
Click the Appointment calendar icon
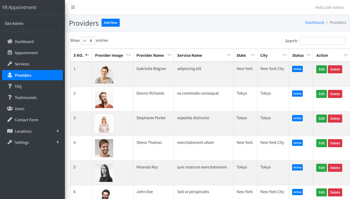point(10,53)
